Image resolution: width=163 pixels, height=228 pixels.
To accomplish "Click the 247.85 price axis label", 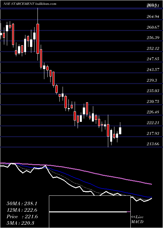I will 153,59.
